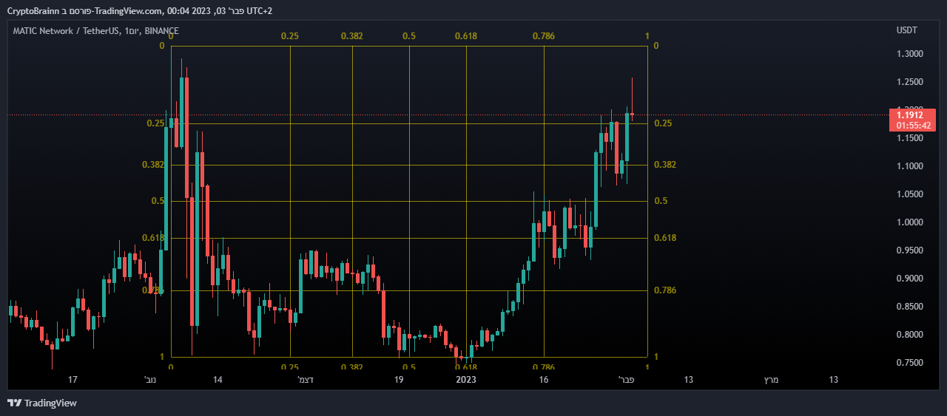Click the 1.0000 price axis label
Screen dimensions: 947x416
coord(909,222)
